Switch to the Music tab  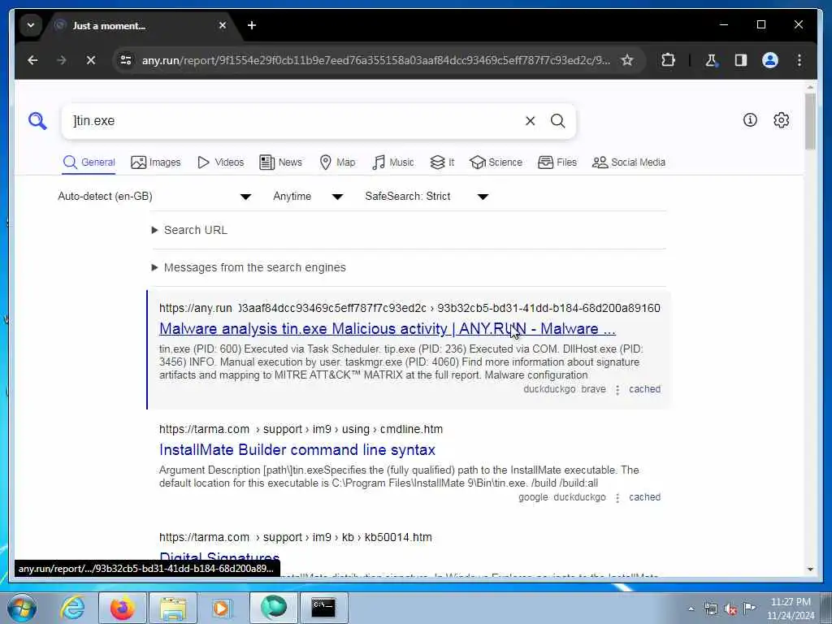click(393, 162)
